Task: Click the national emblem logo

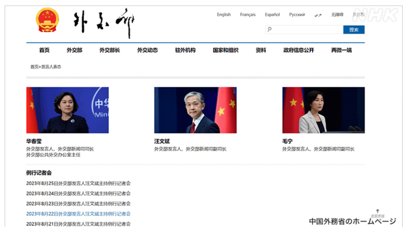Action: click(47, 21)
